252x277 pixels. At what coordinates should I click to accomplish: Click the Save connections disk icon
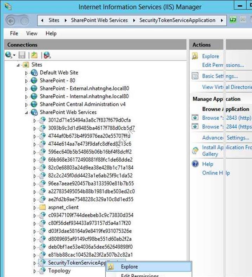pos(22,55)
